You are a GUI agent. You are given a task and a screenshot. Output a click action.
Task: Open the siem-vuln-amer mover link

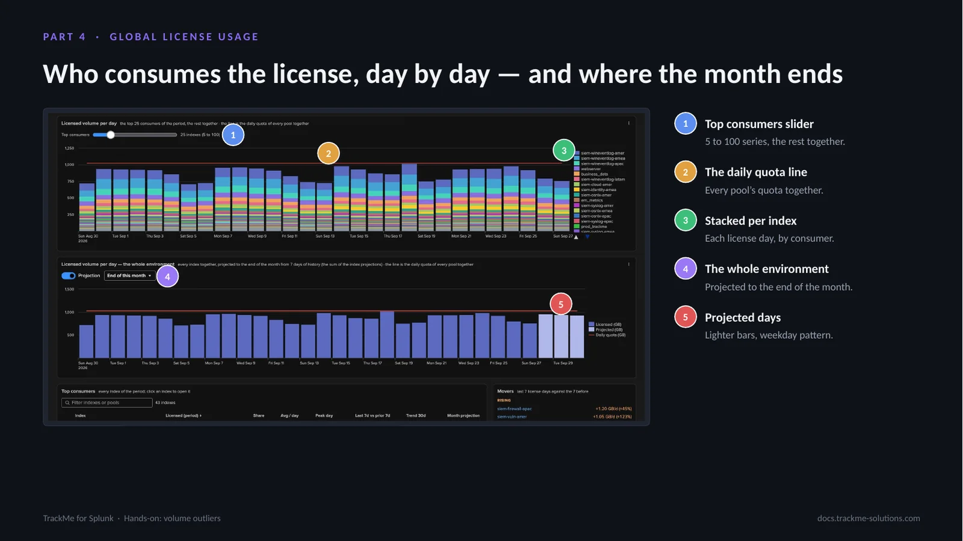(512, 416)
